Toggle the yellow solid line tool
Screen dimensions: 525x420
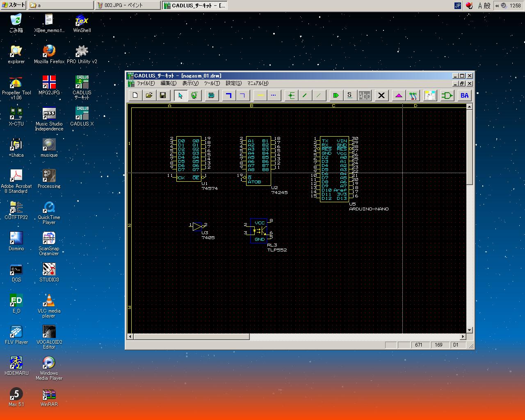260,96
